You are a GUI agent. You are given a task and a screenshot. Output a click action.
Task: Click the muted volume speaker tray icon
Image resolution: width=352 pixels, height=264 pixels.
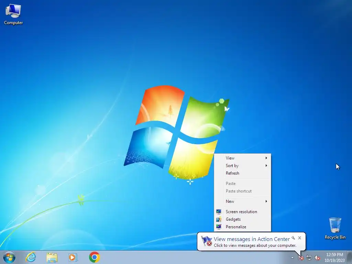(x=317, y=258)
